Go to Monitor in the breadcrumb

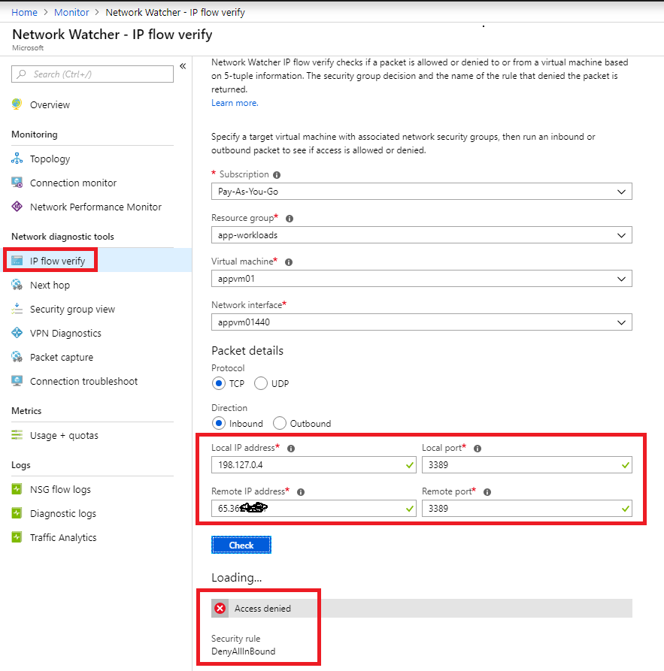[x=71, y=13]
